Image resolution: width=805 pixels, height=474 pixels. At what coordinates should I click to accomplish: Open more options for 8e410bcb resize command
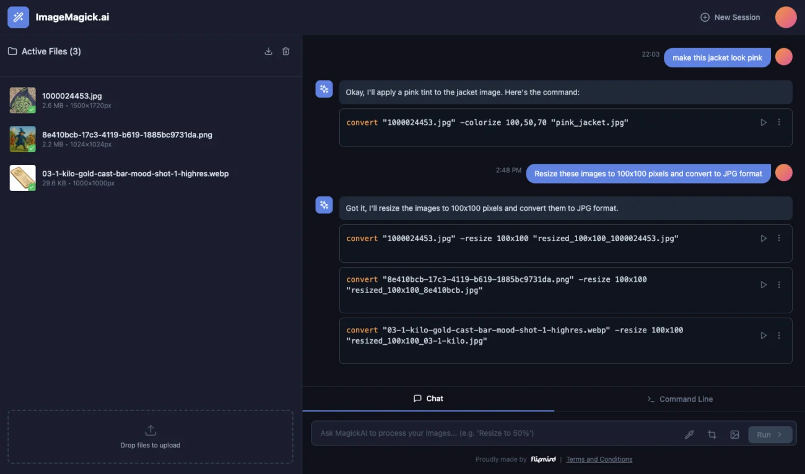(x=779, y=285)
